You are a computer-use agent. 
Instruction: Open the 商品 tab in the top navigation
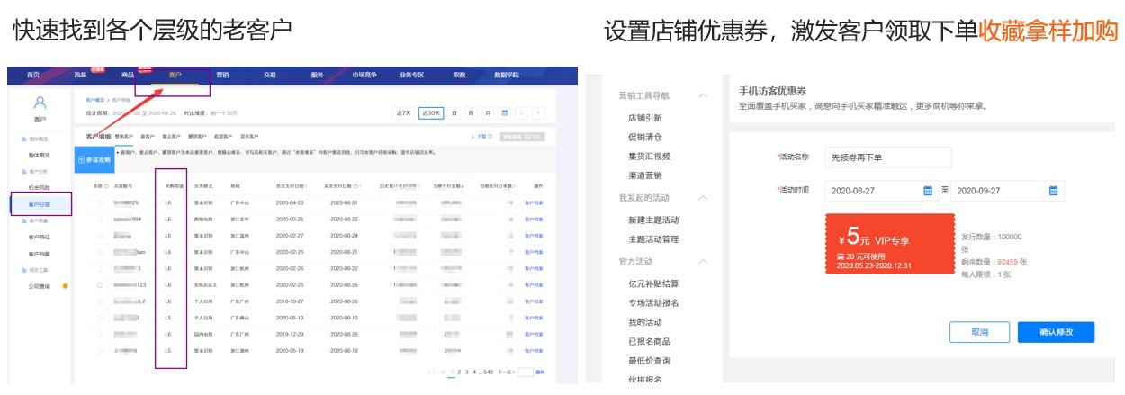point(128,75)
